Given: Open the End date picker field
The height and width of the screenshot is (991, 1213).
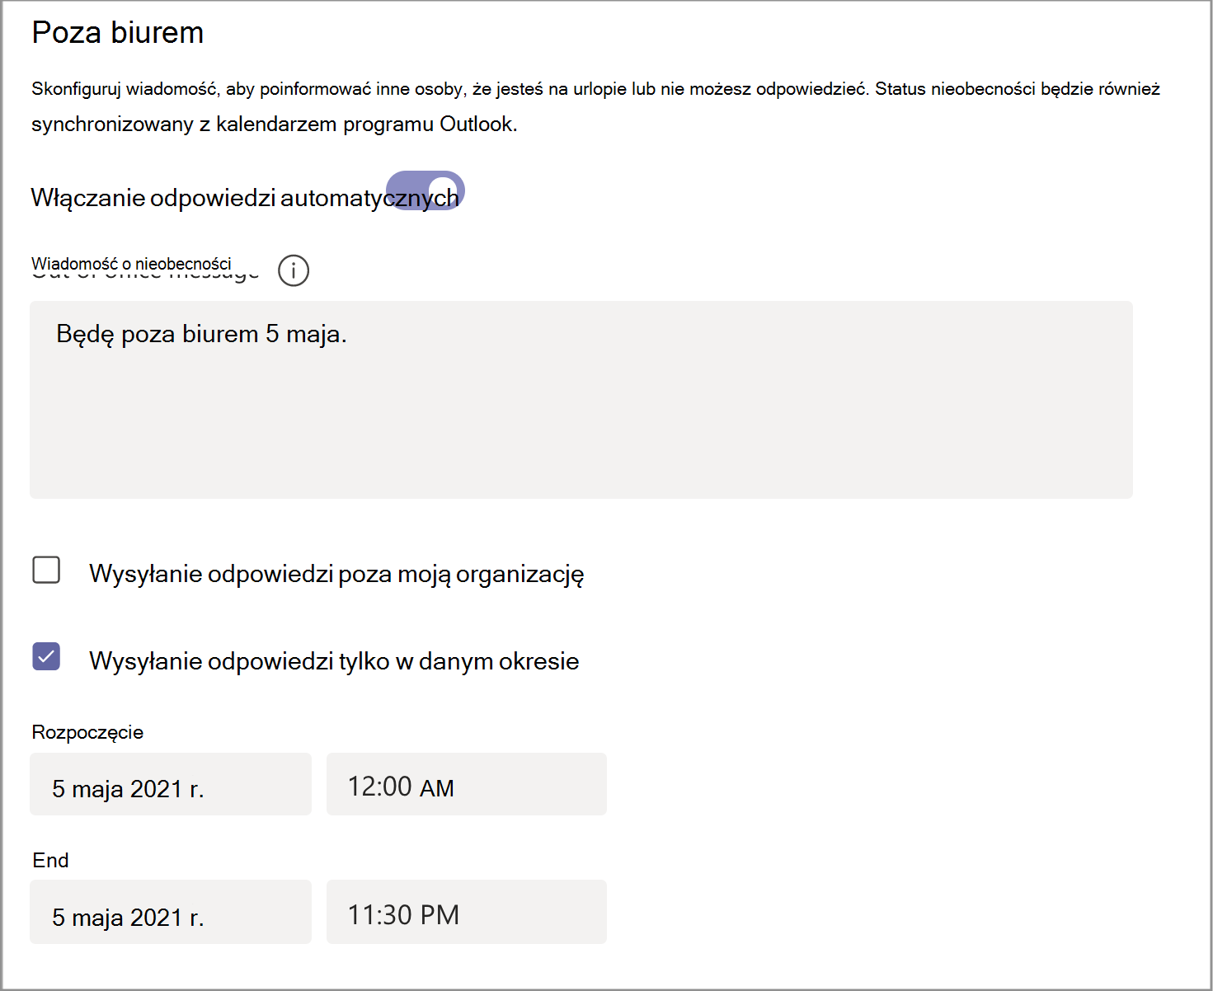Looking at the screenshot, I should point(171,912).
